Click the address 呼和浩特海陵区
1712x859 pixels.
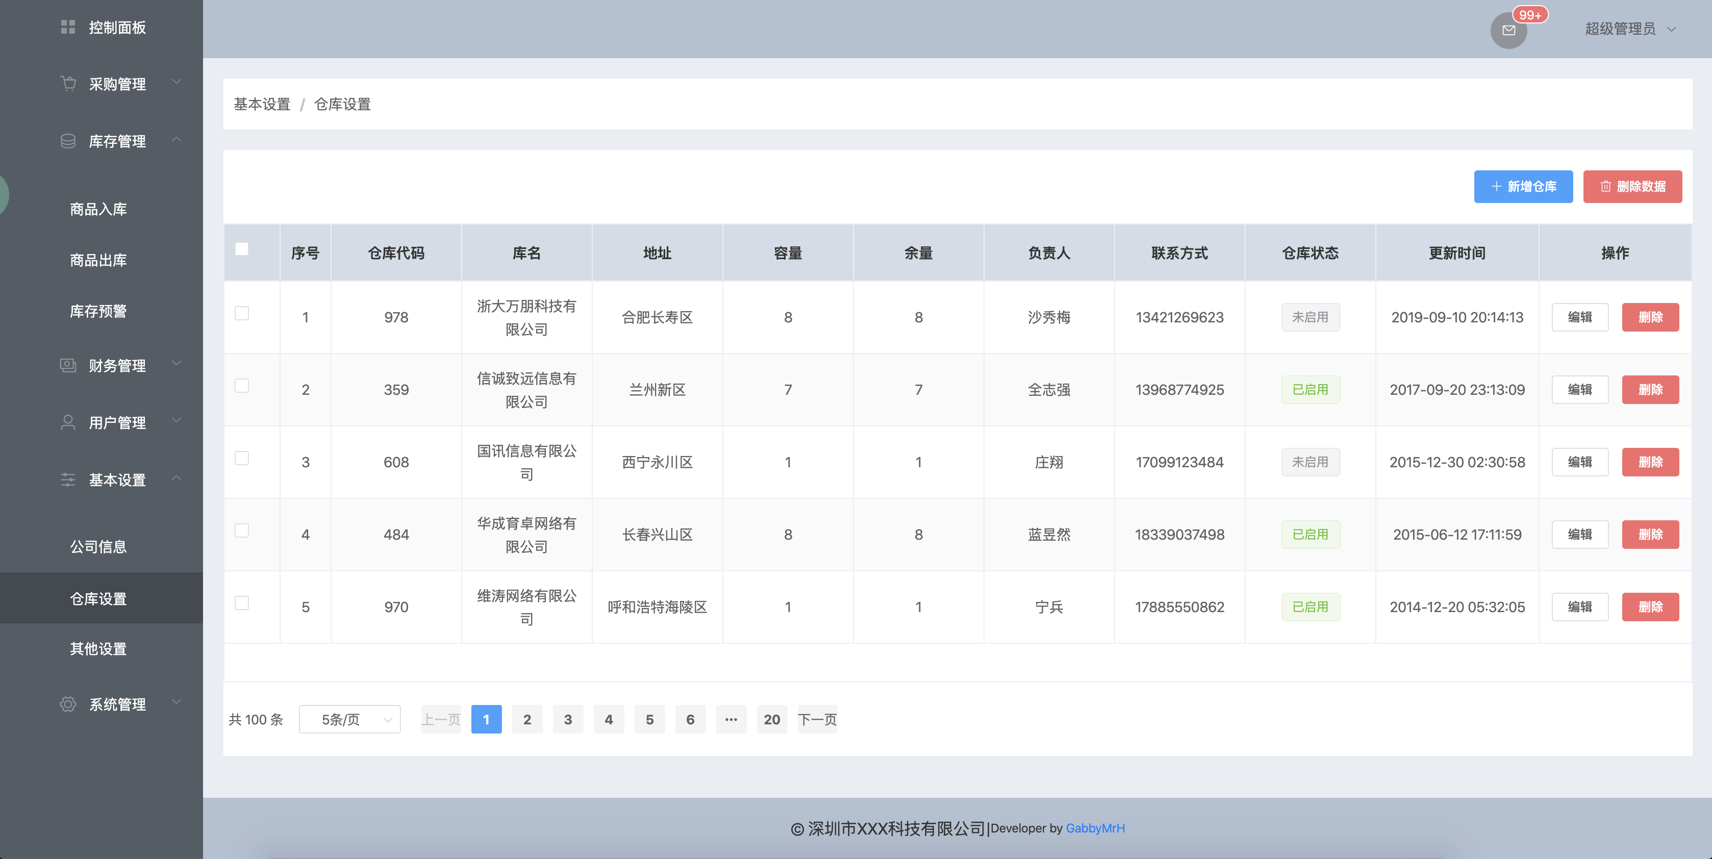tap(657, 607)
